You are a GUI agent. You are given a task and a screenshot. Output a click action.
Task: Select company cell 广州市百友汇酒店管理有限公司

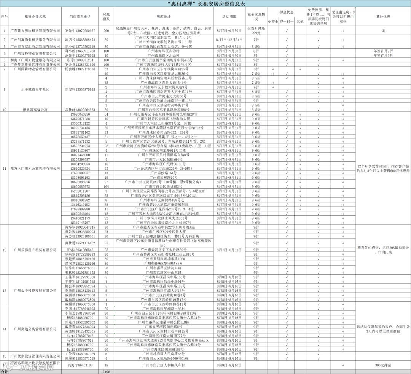[x=35, y=46]
